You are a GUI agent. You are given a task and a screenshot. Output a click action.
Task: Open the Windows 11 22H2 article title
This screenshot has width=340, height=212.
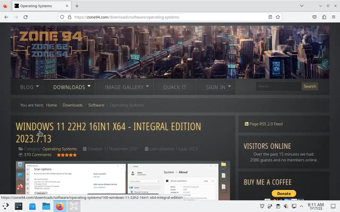point(108,132)
